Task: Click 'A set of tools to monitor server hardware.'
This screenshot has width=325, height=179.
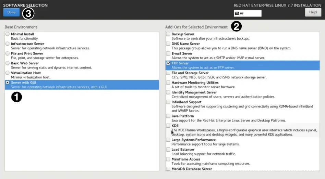Action: [203, 87]
